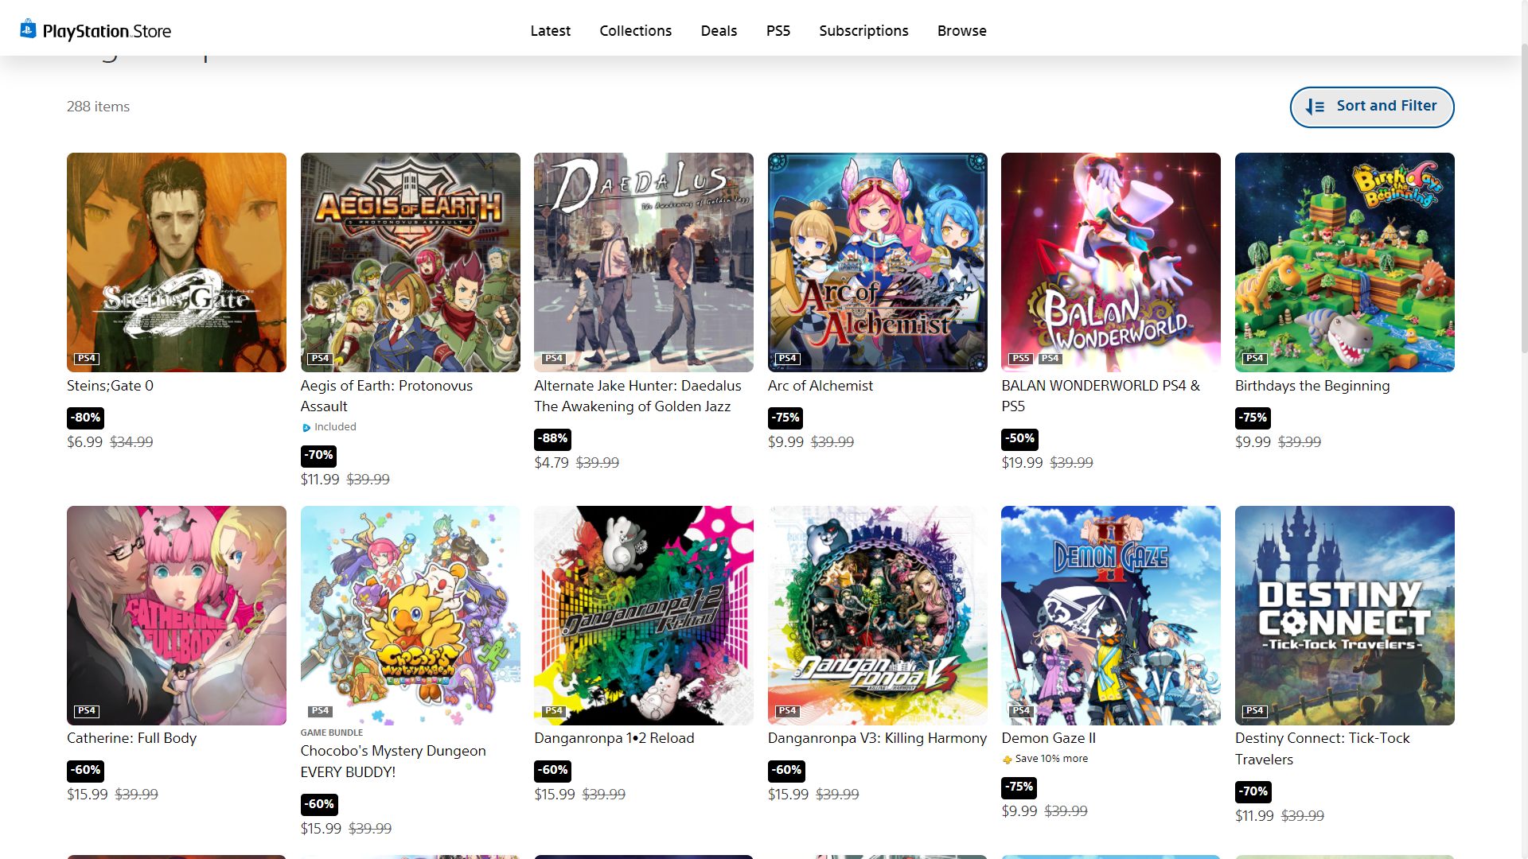Image resolution: width=1528 pixels, height=859 pixels.
Task: Open the Subscriptions section
Action: pos(863,31)
